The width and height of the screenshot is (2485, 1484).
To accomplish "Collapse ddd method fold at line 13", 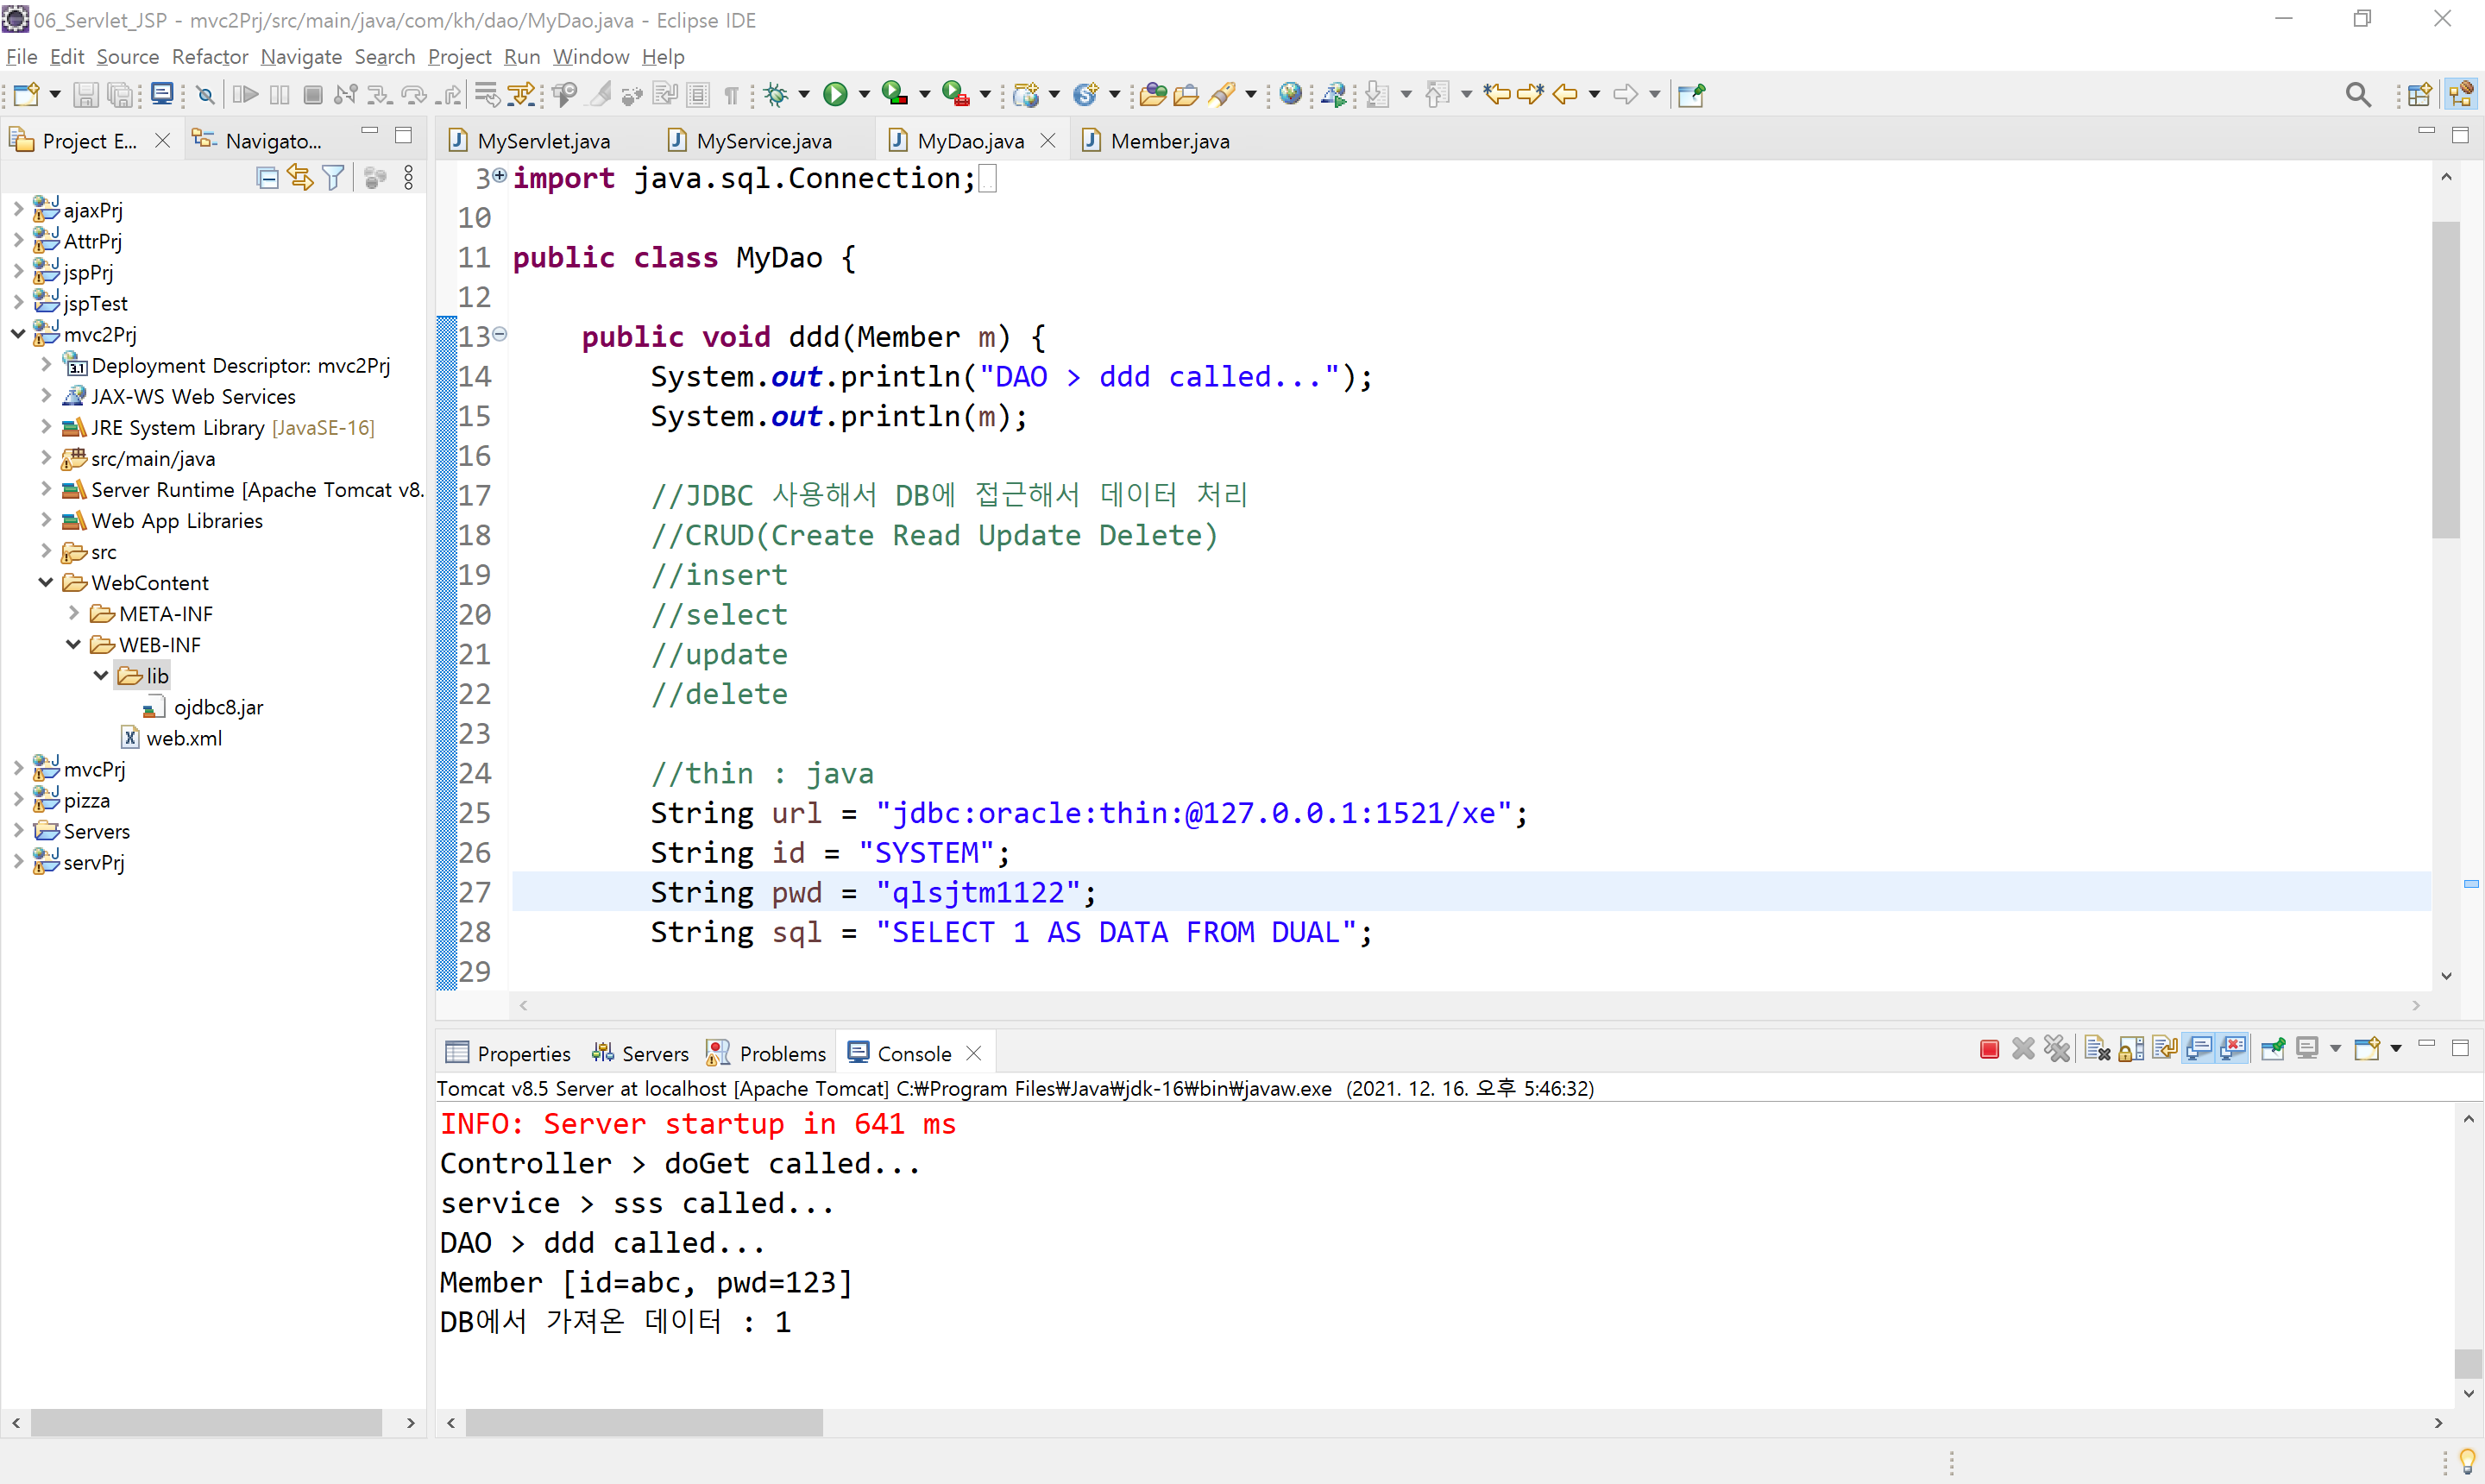I will pyautogui.click(x=500, y=334).
